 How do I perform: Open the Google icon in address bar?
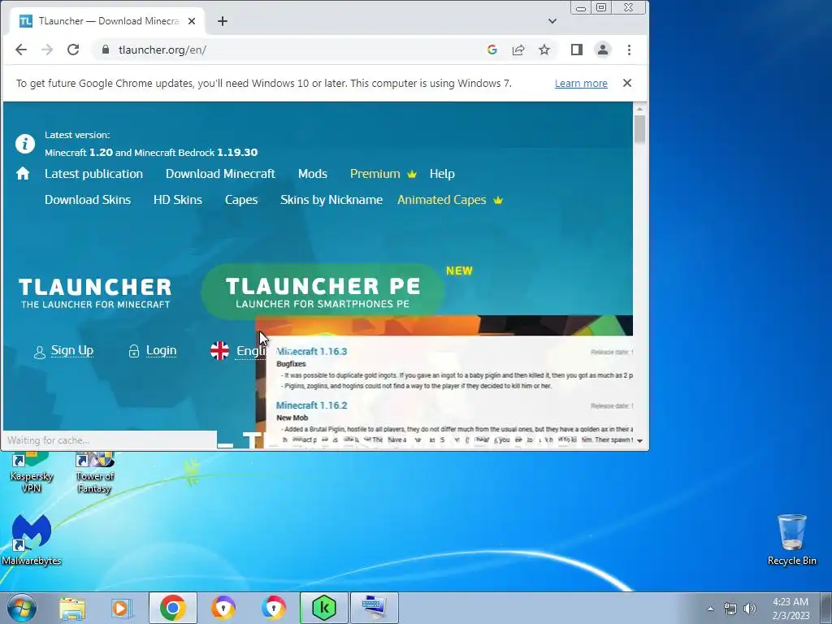point(492,50)
